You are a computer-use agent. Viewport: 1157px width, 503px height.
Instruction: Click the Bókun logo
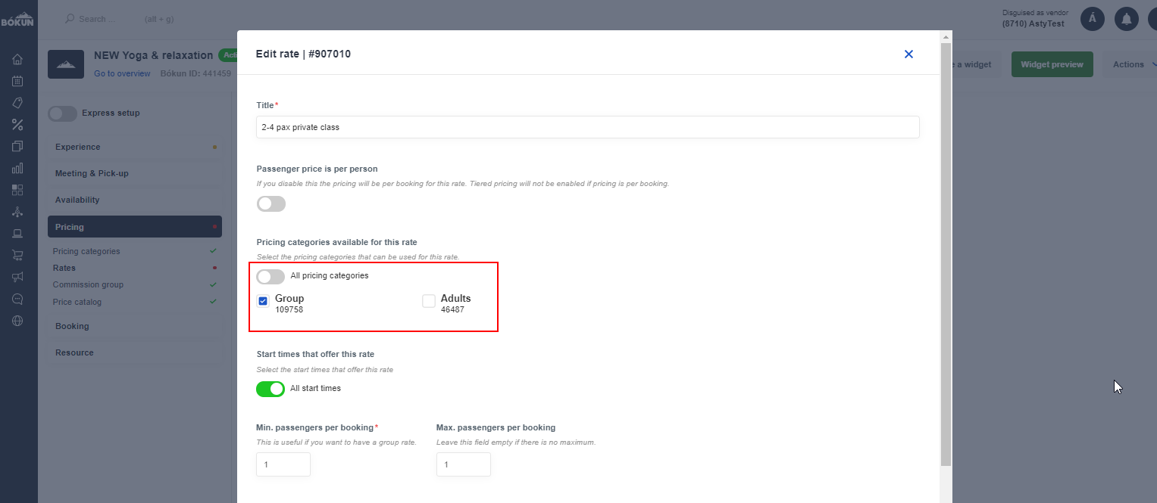click(x=17, y=19)
